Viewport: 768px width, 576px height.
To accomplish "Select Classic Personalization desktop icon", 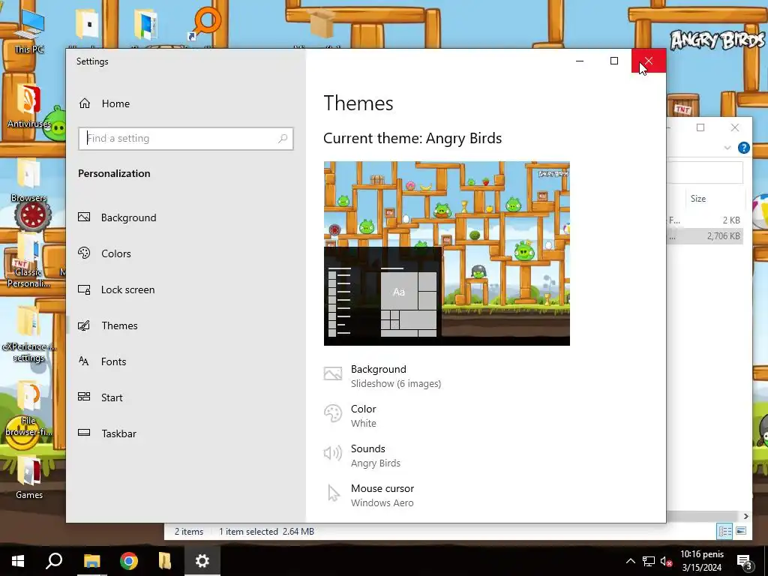I will [28, 261].
